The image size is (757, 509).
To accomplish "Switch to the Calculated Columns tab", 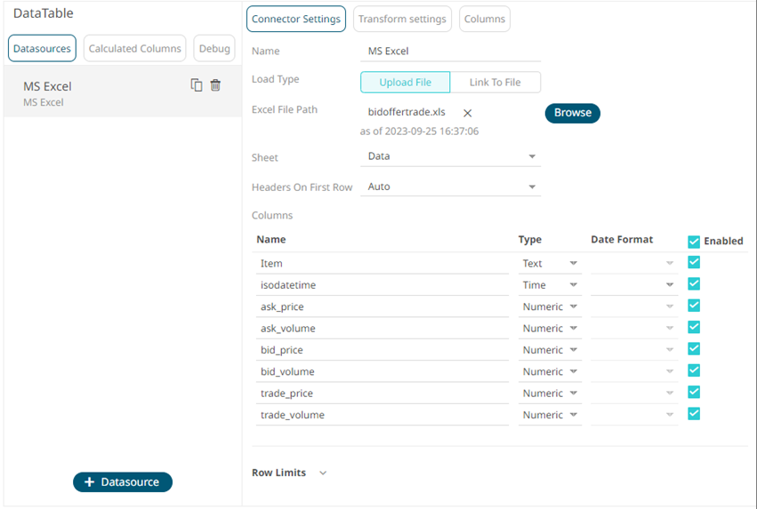I will coord(135,49).
